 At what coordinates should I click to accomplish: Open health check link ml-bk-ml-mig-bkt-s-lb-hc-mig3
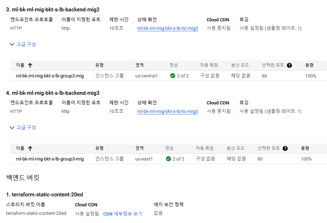167,111
